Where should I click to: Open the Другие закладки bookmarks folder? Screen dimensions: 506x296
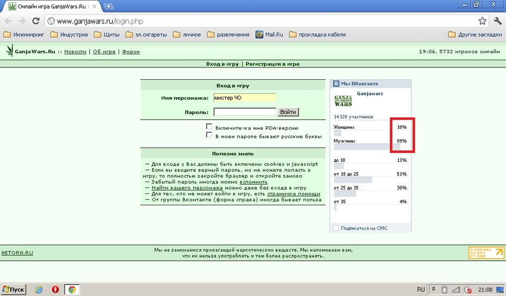tap(474, 34)
